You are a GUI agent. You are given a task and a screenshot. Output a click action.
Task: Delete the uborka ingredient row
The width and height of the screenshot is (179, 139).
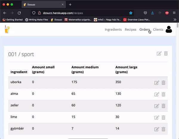163,83
